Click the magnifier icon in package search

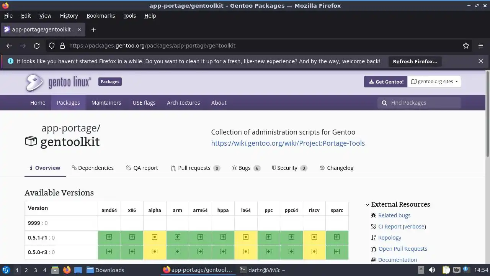pos(384,103)
